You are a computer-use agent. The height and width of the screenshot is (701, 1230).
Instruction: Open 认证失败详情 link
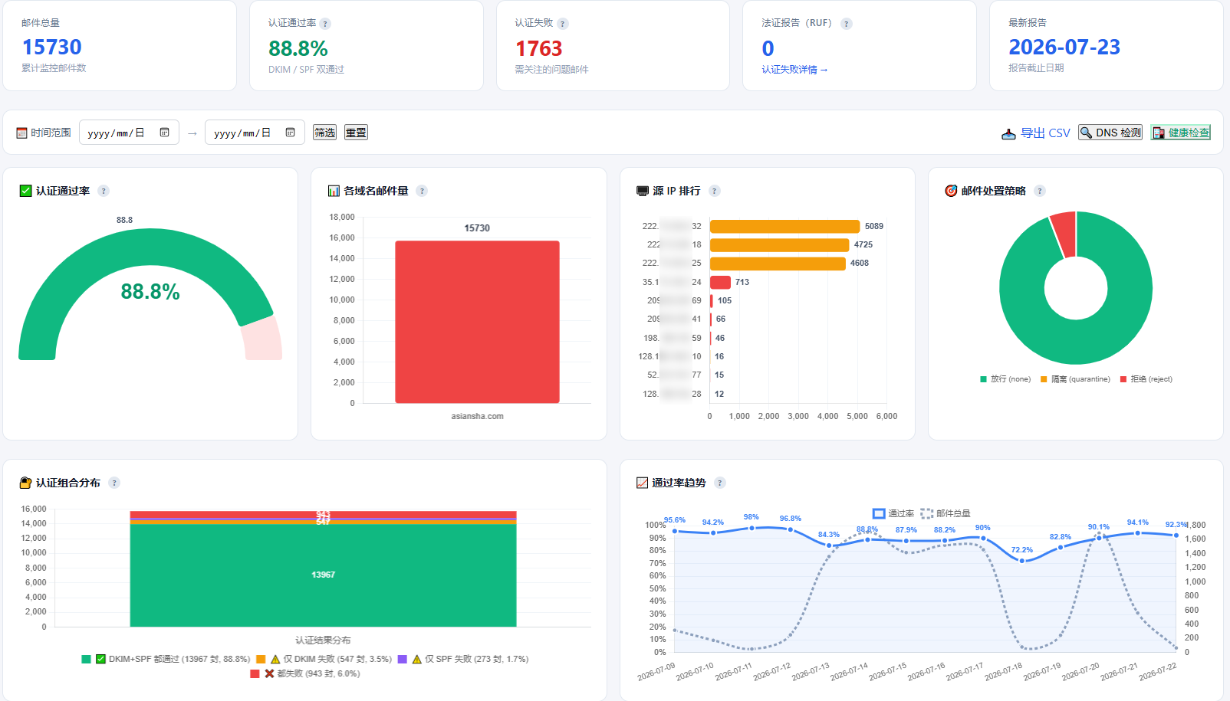coord(794,70)
